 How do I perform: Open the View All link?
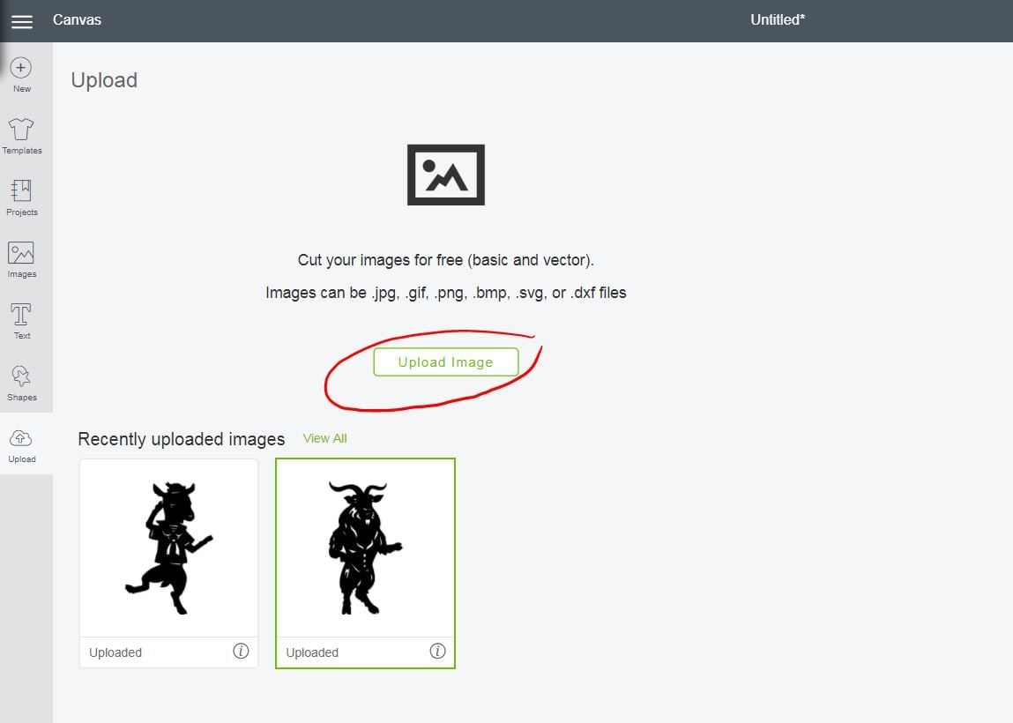pyautogui.click(x=324, y=438)
